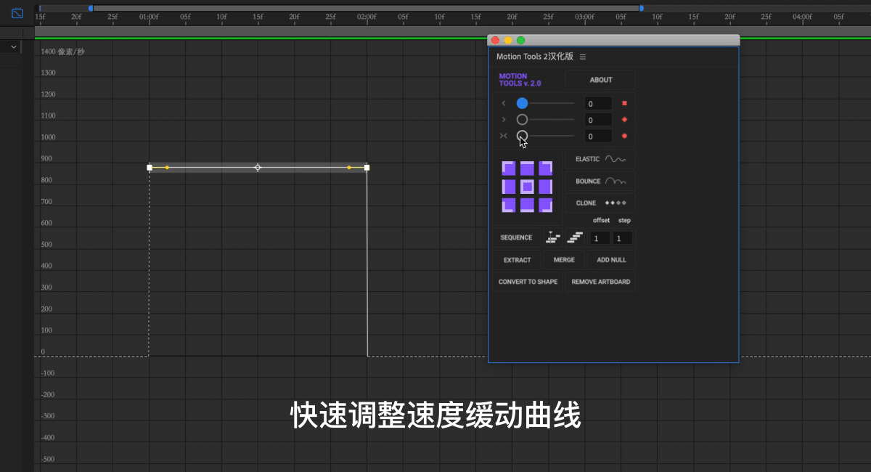Set anchor point to center
The width and height of the screenshot is (871, 472).
tap(527, 187)
